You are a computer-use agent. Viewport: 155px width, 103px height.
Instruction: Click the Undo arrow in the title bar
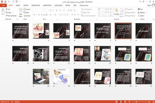pos(9,2)
